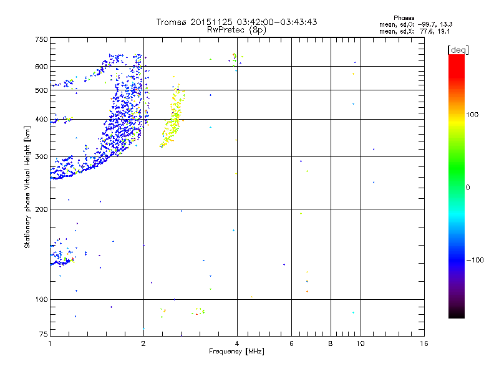
Task: Click the "8" frequency axis tick label
Action: [331, 343]
